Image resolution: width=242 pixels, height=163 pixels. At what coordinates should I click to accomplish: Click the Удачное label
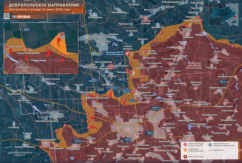click(75, 149)
